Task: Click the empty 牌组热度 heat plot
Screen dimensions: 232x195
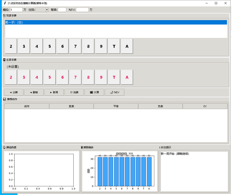Action: click(44, 170)
